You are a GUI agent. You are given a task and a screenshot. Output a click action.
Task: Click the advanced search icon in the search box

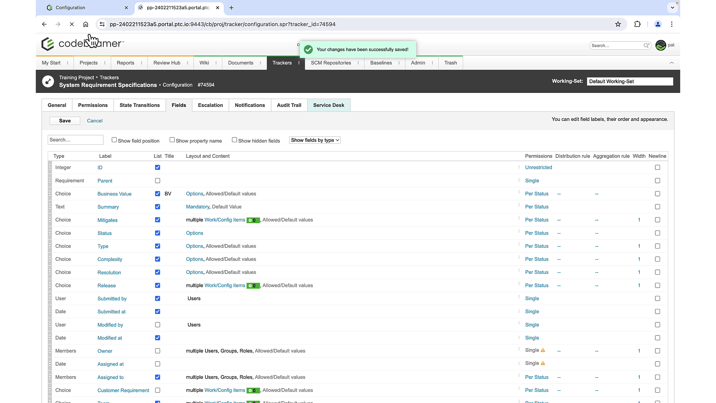click(x=646, y=46)
